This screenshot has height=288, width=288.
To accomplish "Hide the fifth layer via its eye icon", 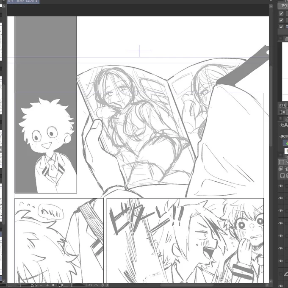I will point(280,235).
